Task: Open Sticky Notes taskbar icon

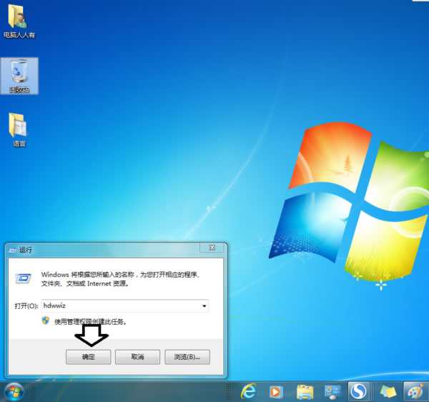Action: point(388,392)
